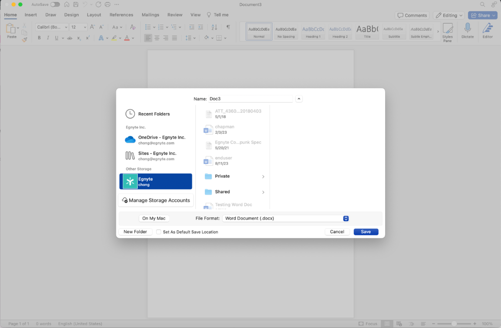Toggle Bold formatting
Viewport: 501px width, 328px height.
coord(39,38)
